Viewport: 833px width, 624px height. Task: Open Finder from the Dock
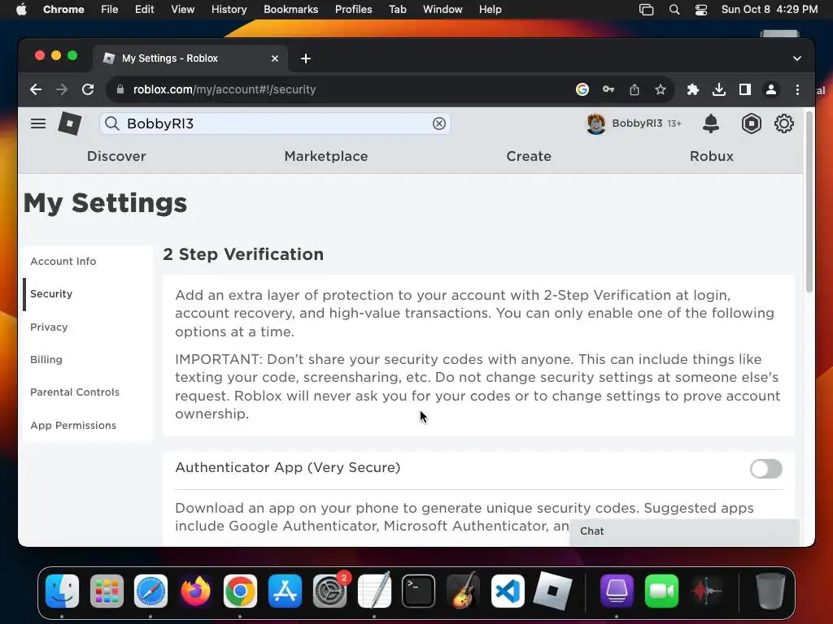62,591
